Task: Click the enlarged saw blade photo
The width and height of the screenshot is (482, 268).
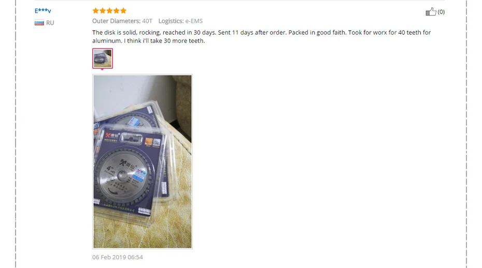Action: click(143, 161)
